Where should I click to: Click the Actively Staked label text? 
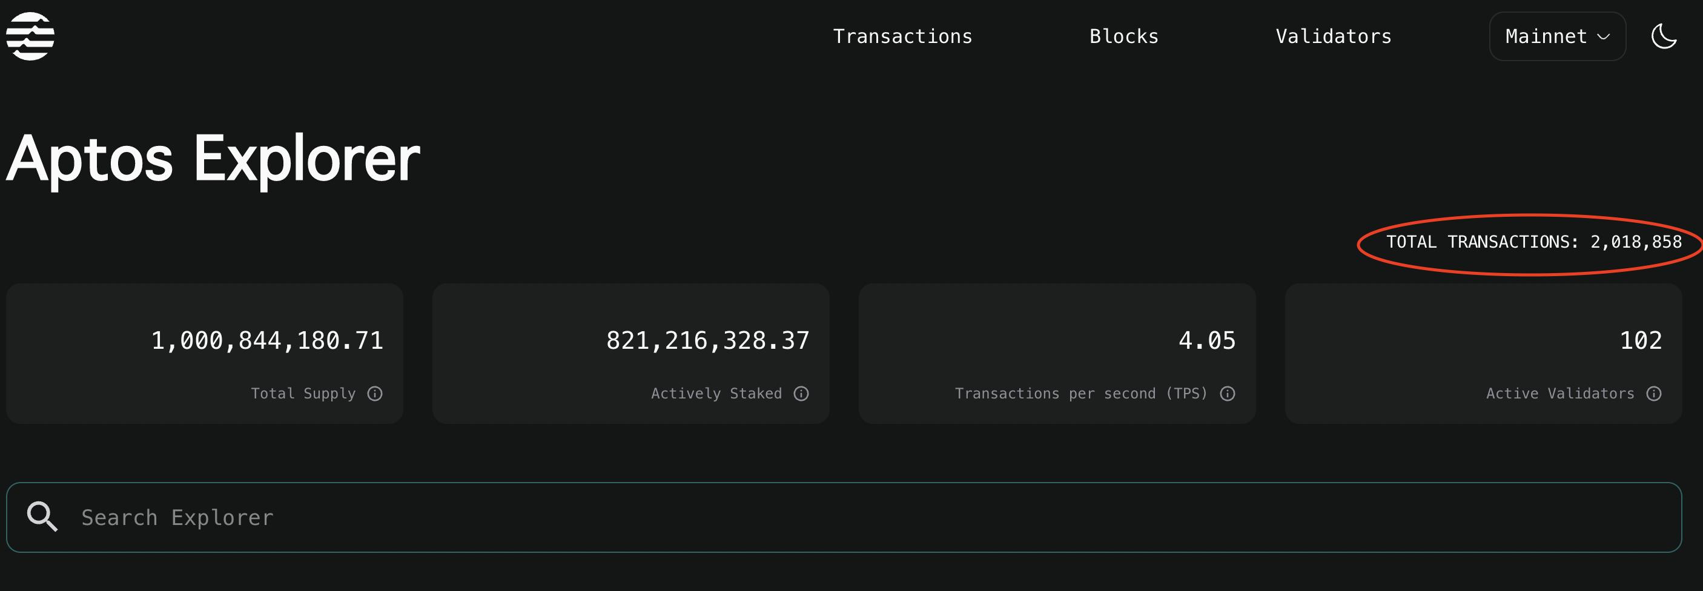pyautogui.click(x=716, y=394)
